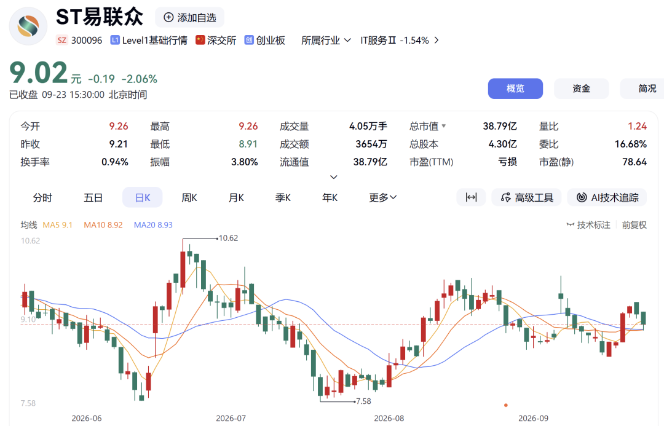Click the 成交量 value 4.05万手
The height and width of the screenshot is (426, 664).
point(368,126)
